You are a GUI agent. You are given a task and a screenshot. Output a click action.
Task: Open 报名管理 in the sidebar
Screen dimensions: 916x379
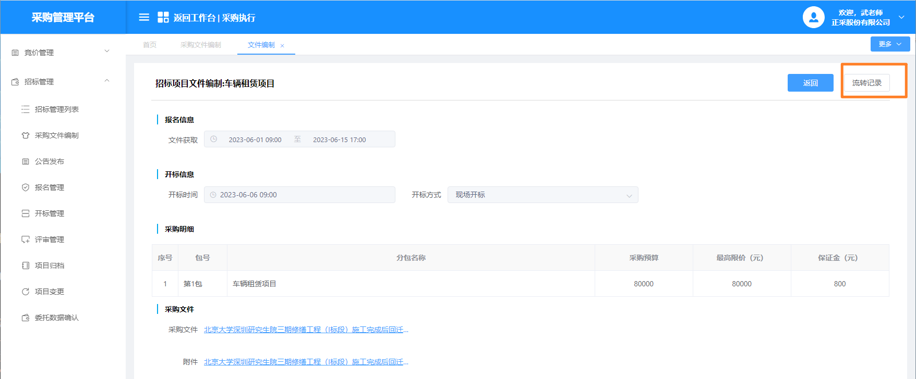coord(49,187)
